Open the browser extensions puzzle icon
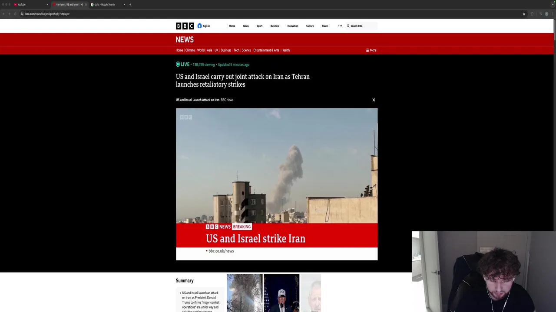 532,14
